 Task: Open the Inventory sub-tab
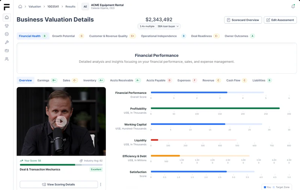(x=94, y=80)
